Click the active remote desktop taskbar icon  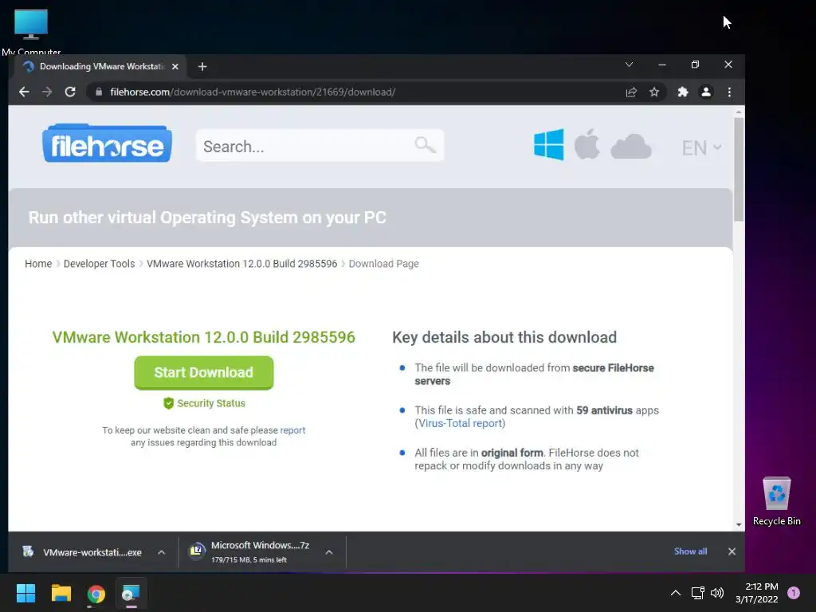131,593
